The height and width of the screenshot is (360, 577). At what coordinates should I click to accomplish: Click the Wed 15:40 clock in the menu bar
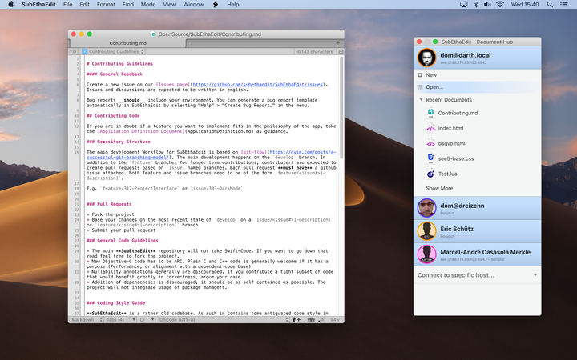[525, 5]
